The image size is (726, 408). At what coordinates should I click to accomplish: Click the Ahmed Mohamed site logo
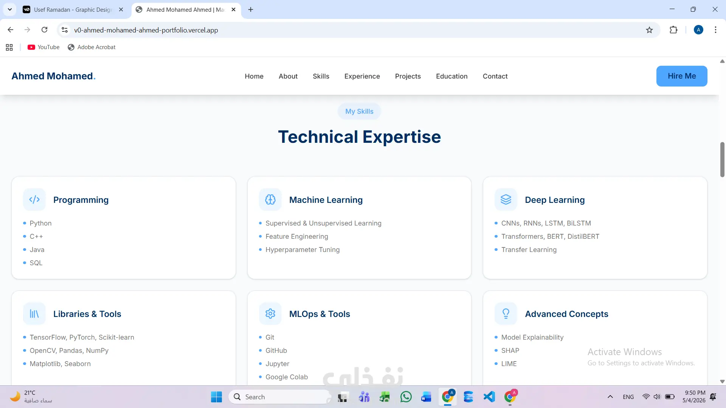pyautogui.click(x=53, y=76)
